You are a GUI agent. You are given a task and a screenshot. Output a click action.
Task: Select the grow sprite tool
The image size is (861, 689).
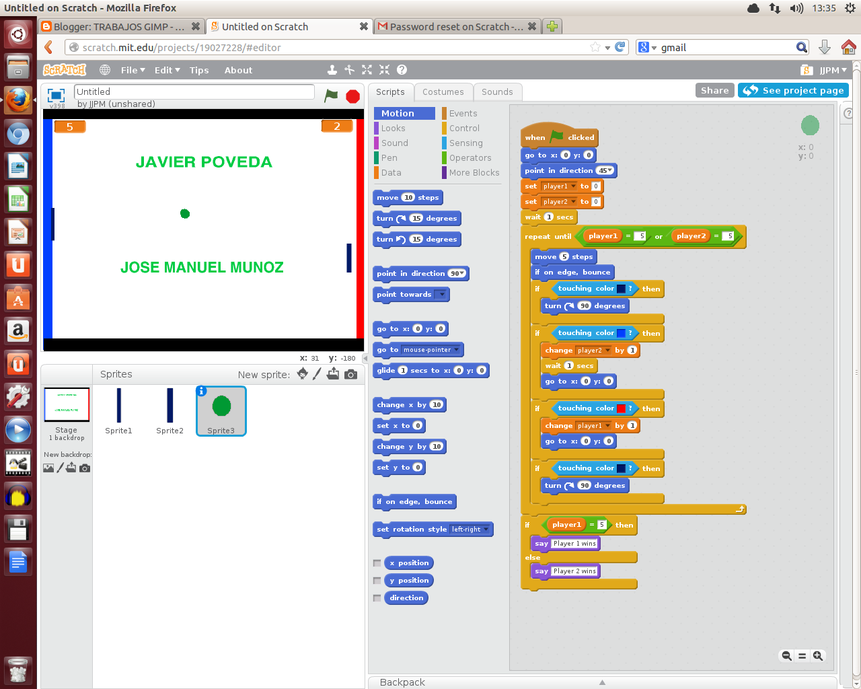click(367, 69)
